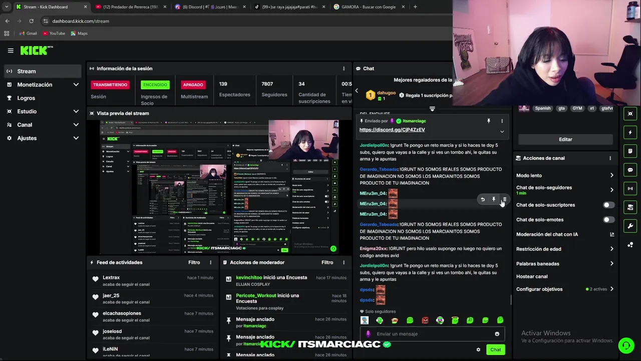Click the three-dots cluster icon in right rail

[x=630, y=245]
